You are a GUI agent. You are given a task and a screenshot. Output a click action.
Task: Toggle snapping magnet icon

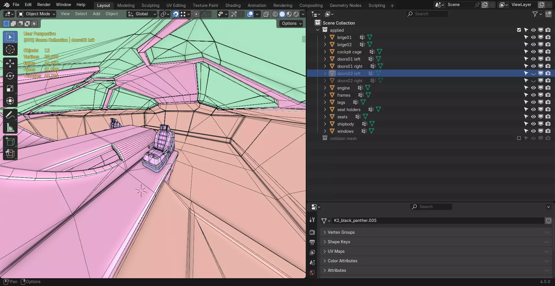(x=176, y=14)
